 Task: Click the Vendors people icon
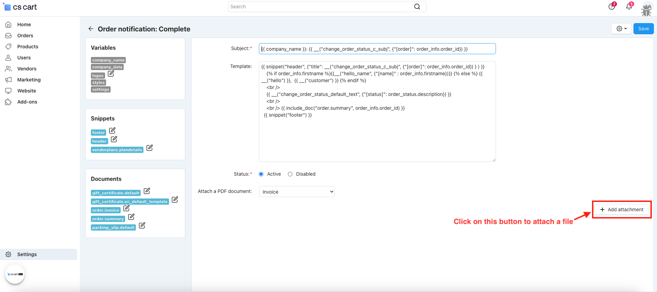[8, 69]
